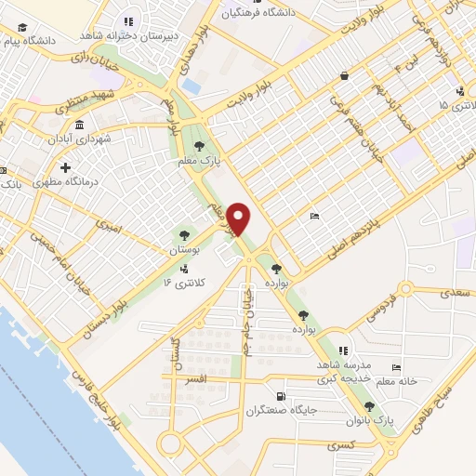Click the shopping basket icon near بلوار ولایت

[x=344, y=75]
